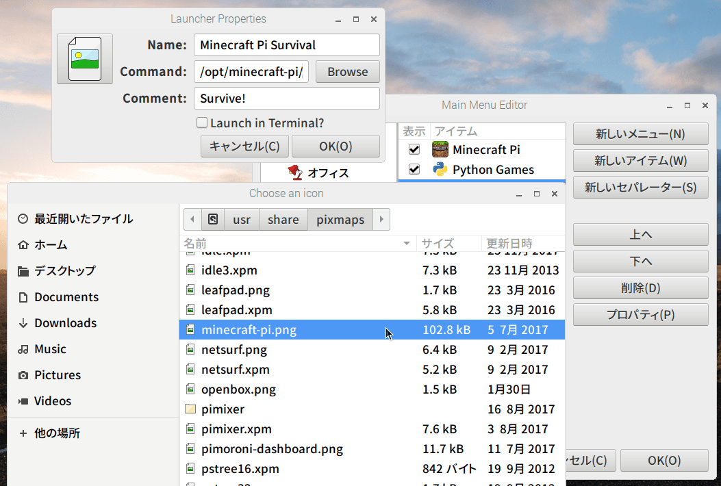Click image file icon next to pimixer.xpm

tap(190, 429)
